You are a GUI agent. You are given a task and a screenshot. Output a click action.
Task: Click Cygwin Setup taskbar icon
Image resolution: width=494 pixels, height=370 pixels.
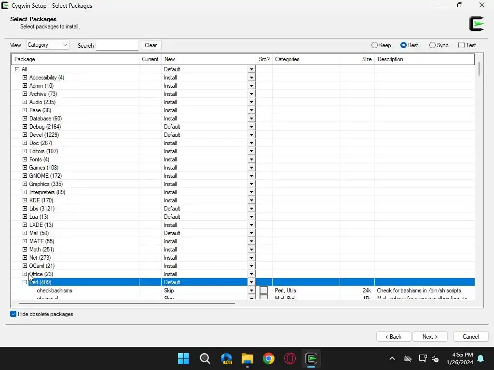311,358
